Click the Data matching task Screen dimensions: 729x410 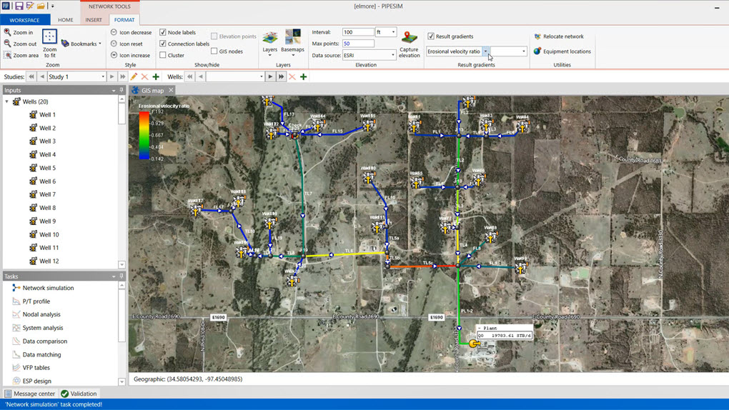(x=36, y=355)
